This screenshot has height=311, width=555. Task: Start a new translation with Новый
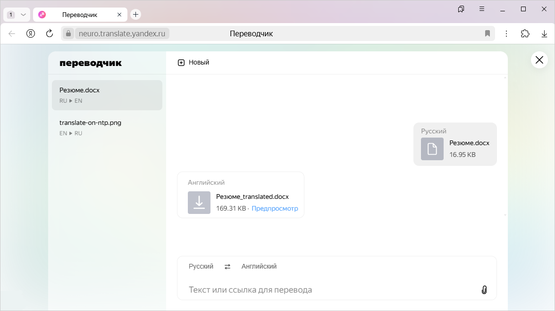(193, 63)
